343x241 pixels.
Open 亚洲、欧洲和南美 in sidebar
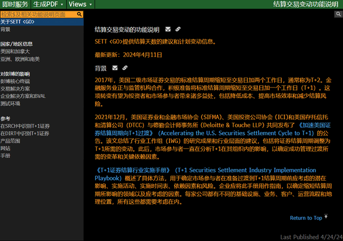[x=20, y=59]
